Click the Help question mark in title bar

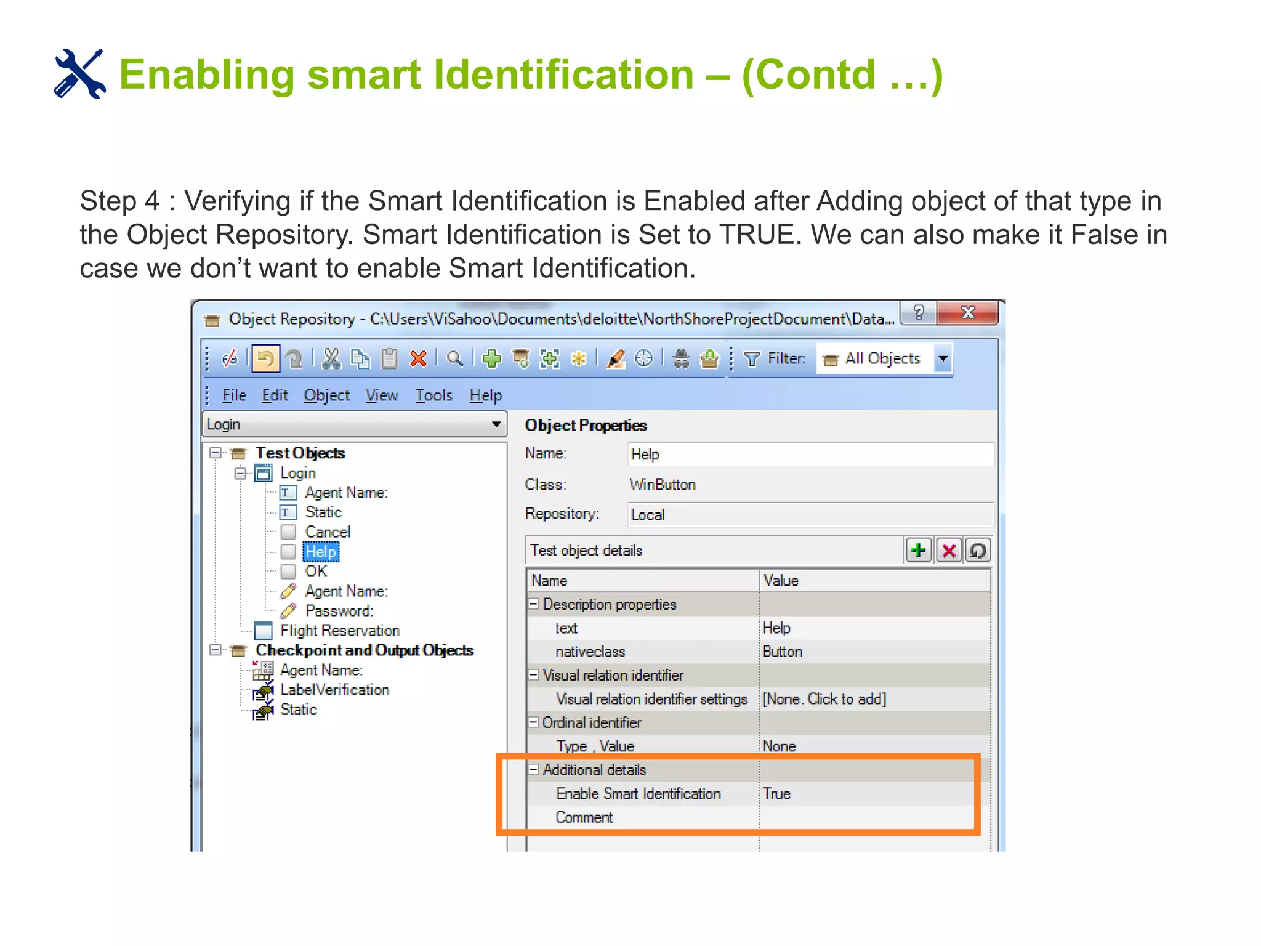click(x=918, y=313)
